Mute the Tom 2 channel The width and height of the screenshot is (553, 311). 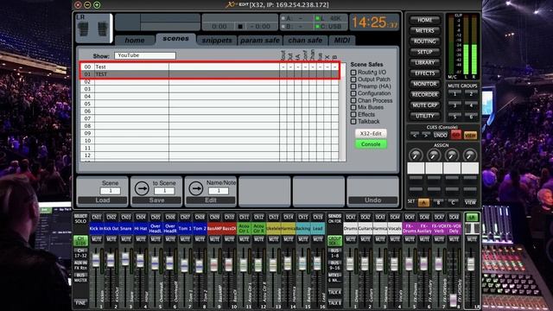pyautogui.click(x=200, y=239)
